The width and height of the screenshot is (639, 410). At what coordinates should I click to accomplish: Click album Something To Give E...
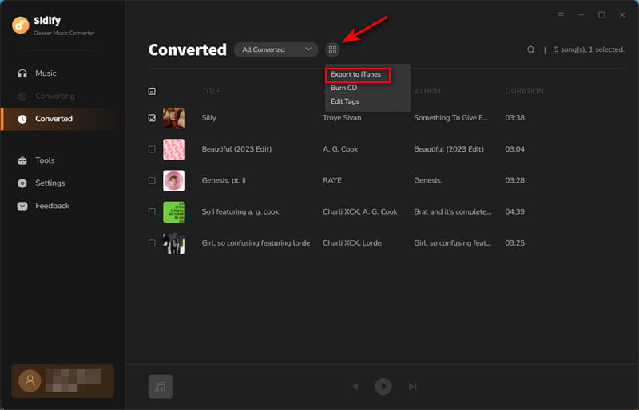(450, 118)
